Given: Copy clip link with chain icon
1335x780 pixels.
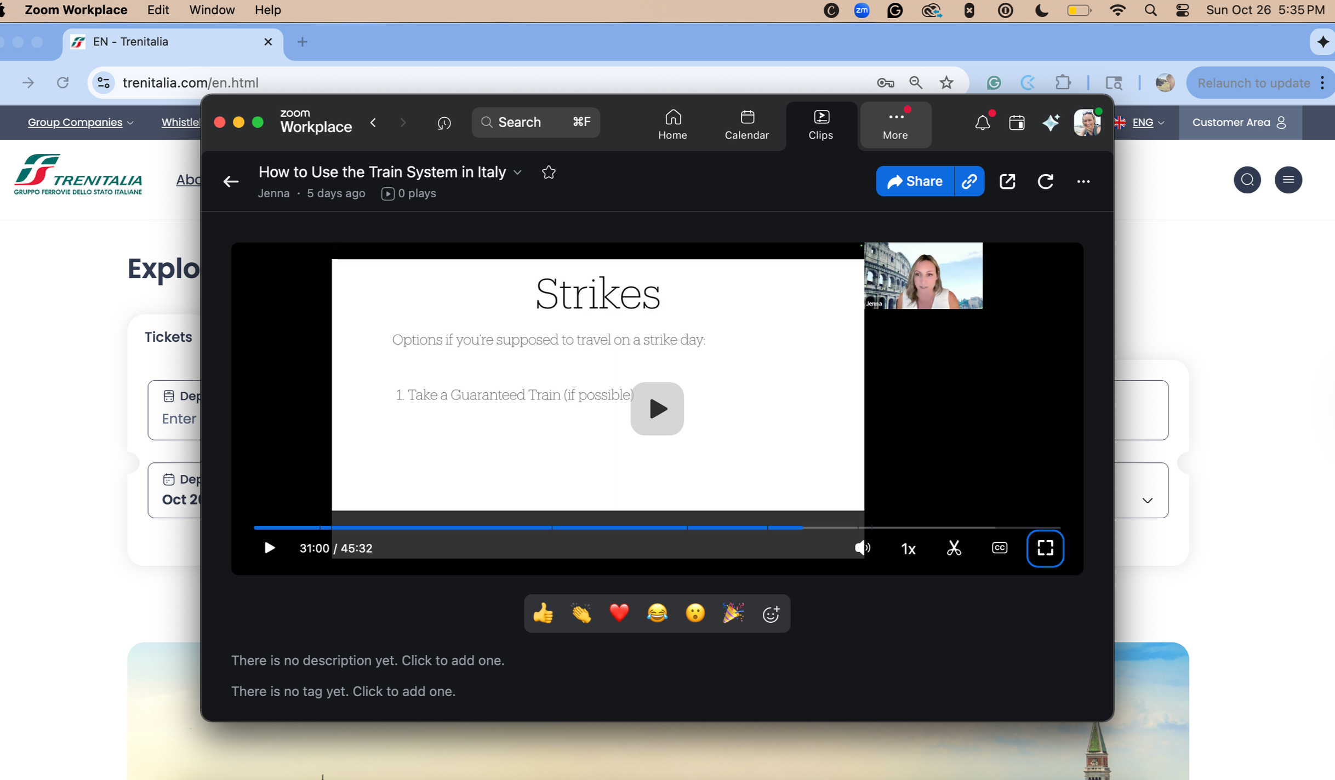Looking at the screenshot, I should (x=969, y=181).
